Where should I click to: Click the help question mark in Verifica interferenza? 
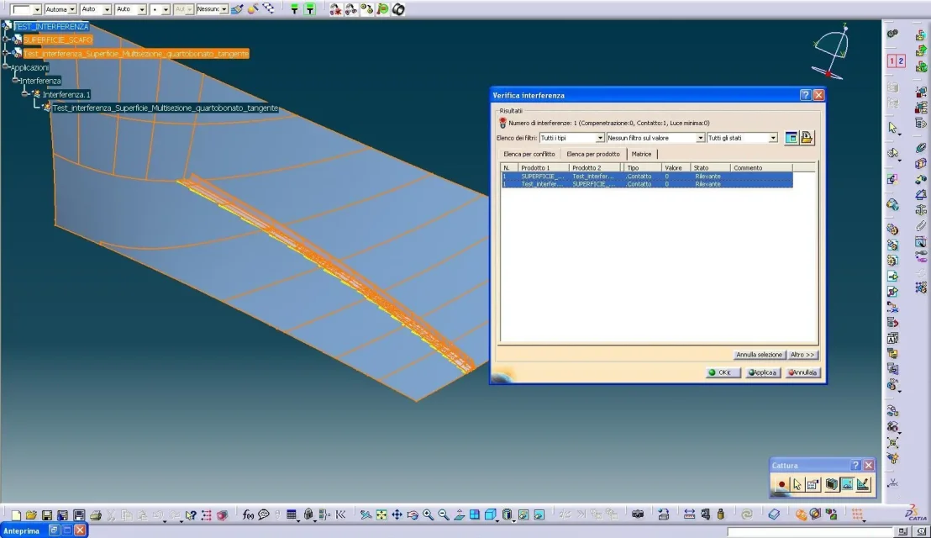click(x=805, y=95)
